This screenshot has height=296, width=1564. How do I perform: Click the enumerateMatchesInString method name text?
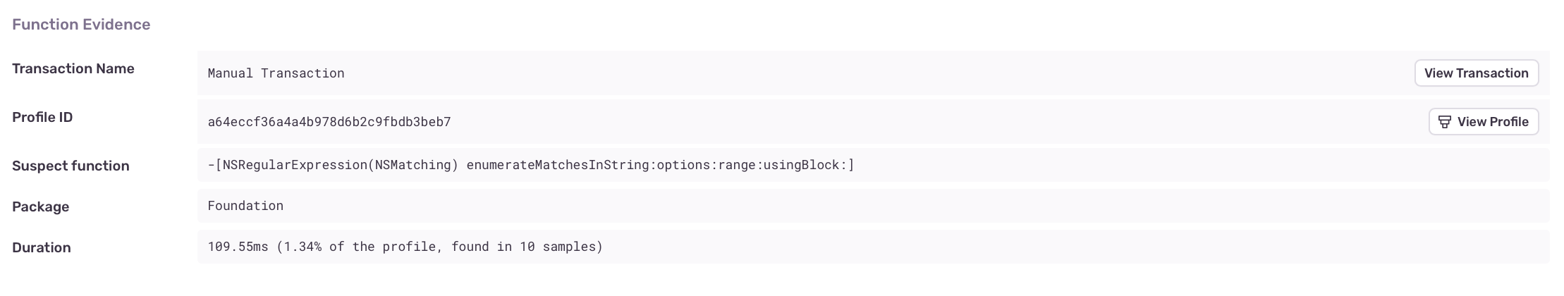point(557,165)
